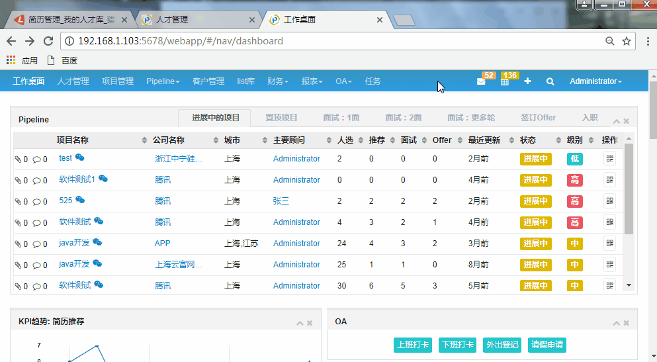Switch to the 置顶项目 tab

coord(281,118)
